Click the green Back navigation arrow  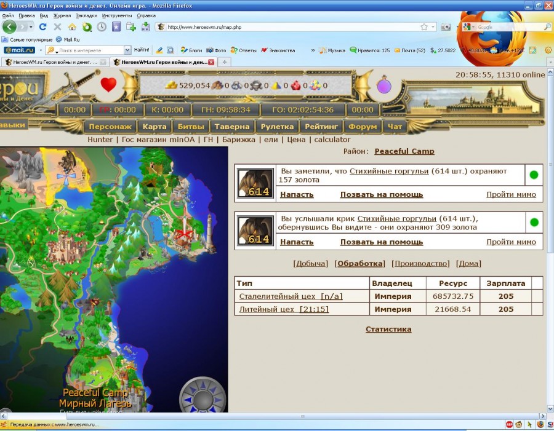pyautogui.click(x=9, y=27)
